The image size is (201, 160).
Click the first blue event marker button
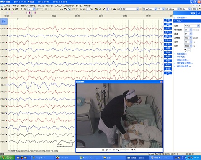(167, 20)
